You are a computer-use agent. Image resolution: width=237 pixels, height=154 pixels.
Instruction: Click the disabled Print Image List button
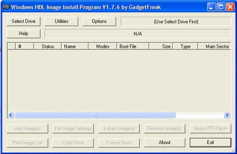pos(28,143)
